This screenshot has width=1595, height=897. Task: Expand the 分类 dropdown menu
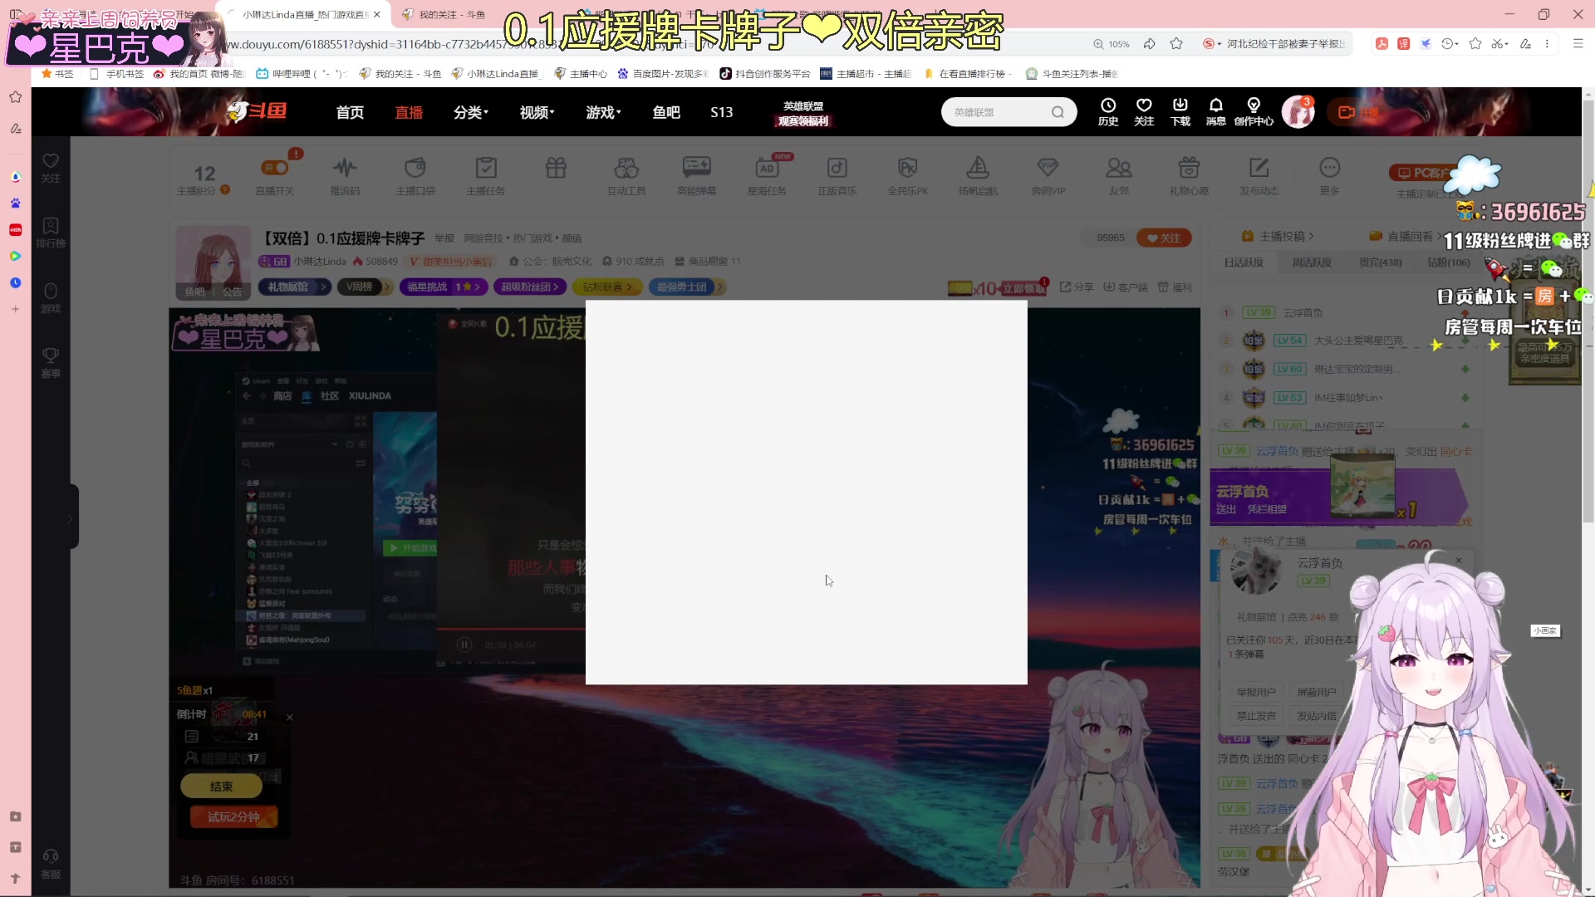click(x=471, y=112)
